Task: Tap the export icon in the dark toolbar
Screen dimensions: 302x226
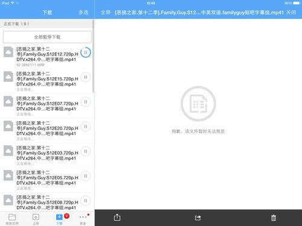Action: click(x=117, y=218)
